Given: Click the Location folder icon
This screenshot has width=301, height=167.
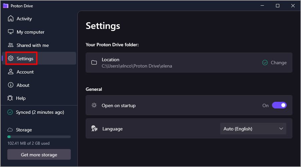Looking at the screenshot, I should (94, 62).
